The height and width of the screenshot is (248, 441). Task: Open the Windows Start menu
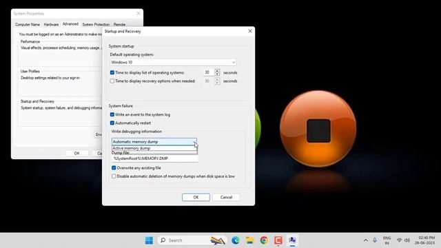(x=149, y=240)
